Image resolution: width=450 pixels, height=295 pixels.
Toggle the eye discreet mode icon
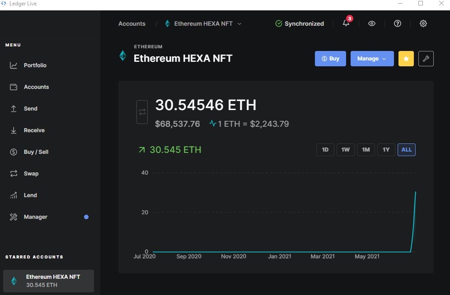372,23
